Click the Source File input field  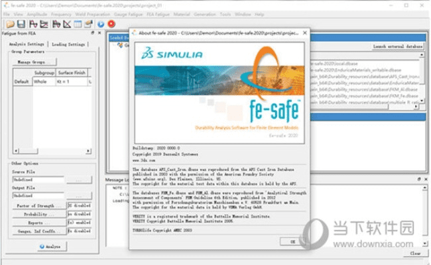pyautogui.click(x=37, y=180)
